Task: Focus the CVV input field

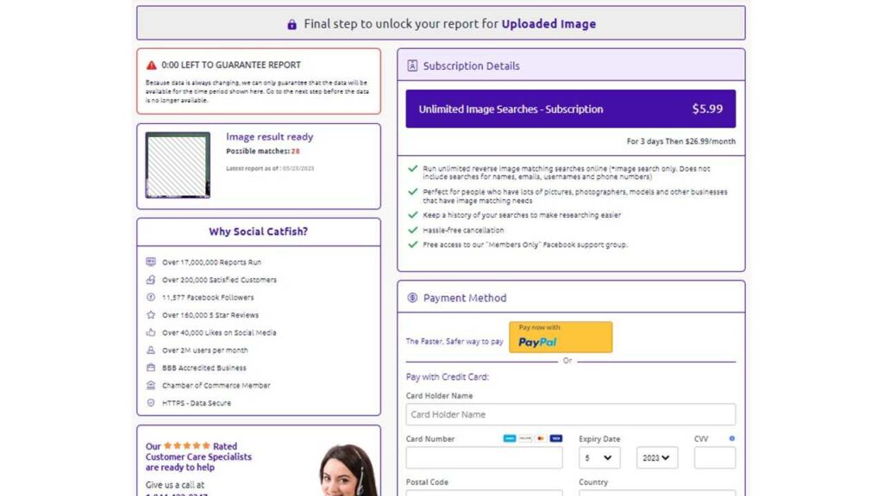Action: pos(715,458)
